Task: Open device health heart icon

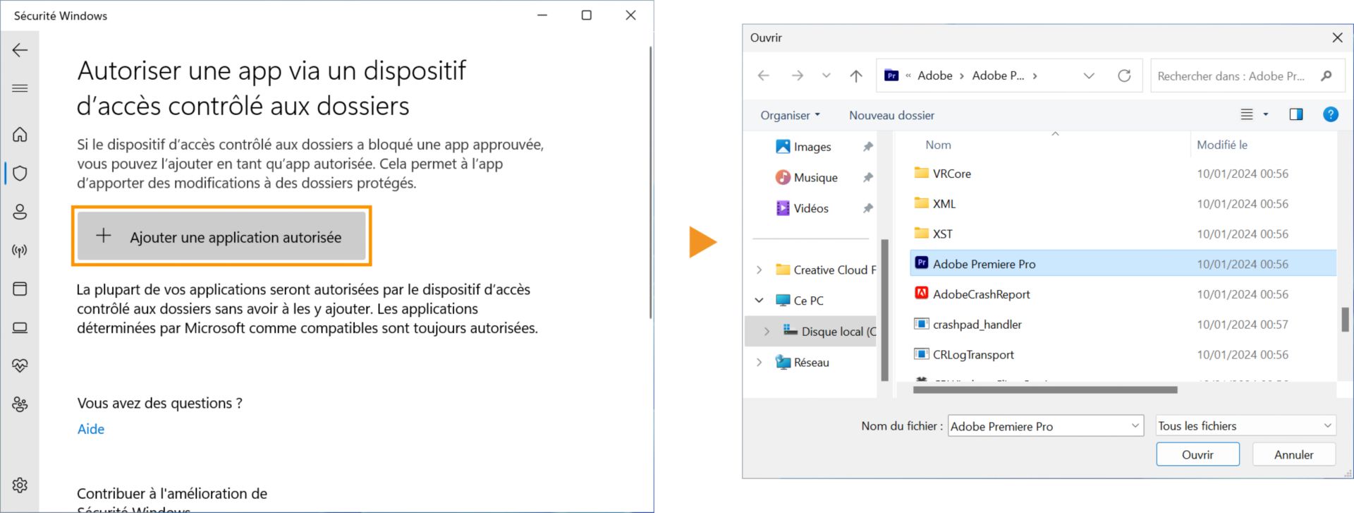Action: [20, 366]
